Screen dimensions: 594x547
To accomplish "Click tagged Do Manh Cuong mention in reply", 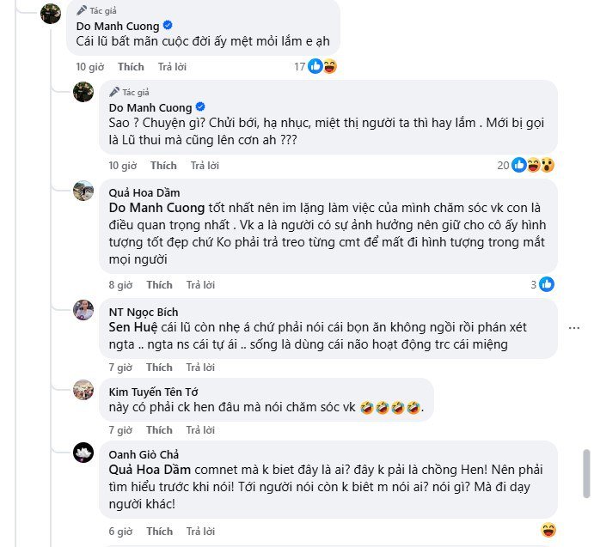I will pos(156,207).
